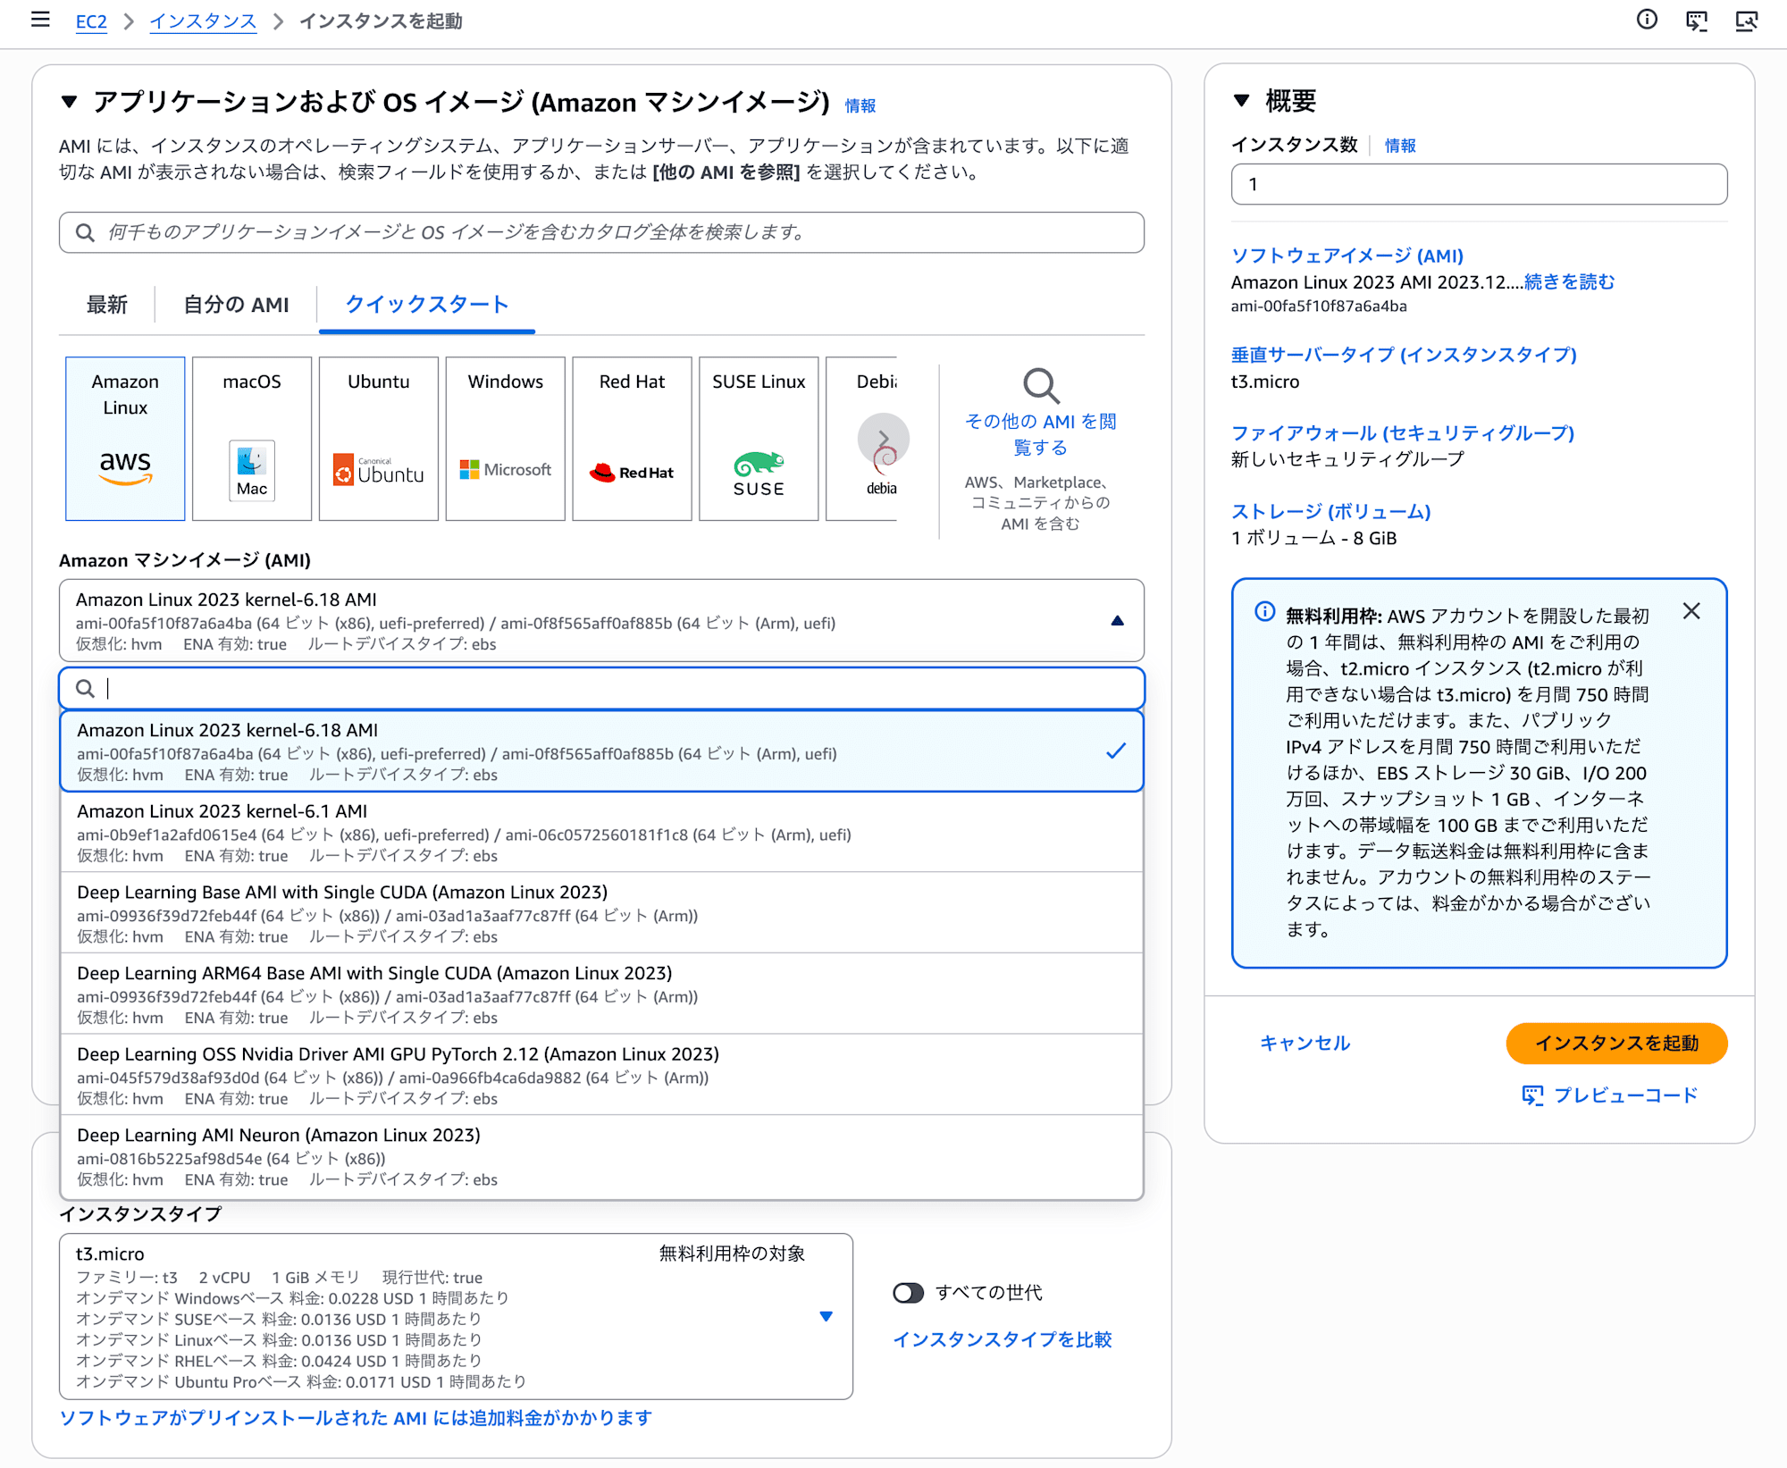The width and height of the screenshot is (1787, 1468).
Task: Open 'ソフトウェアイメージ (AMI)' summary link
Action: pyautogui.click(x=1347, y=256)
